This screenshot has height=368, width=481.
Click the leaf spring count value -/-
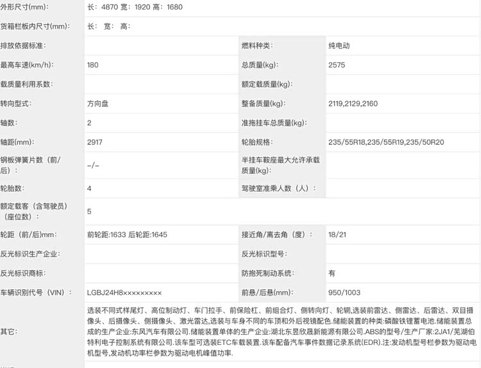pos(93,165)
